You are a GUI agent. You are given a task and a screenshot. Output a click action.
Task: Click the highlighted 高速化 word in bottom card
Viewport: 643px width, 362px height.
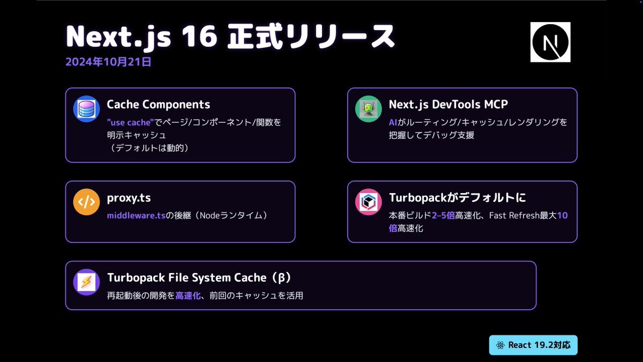click(188, 295)
